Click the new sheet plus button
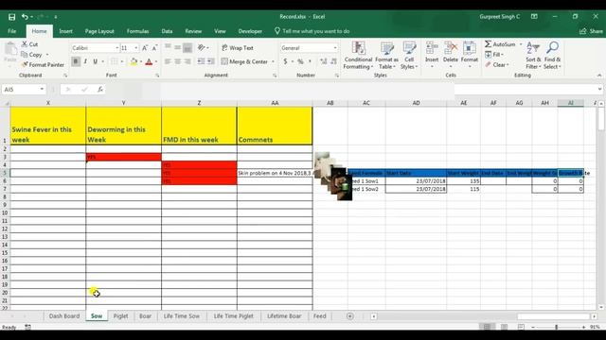 pos(350,316)
